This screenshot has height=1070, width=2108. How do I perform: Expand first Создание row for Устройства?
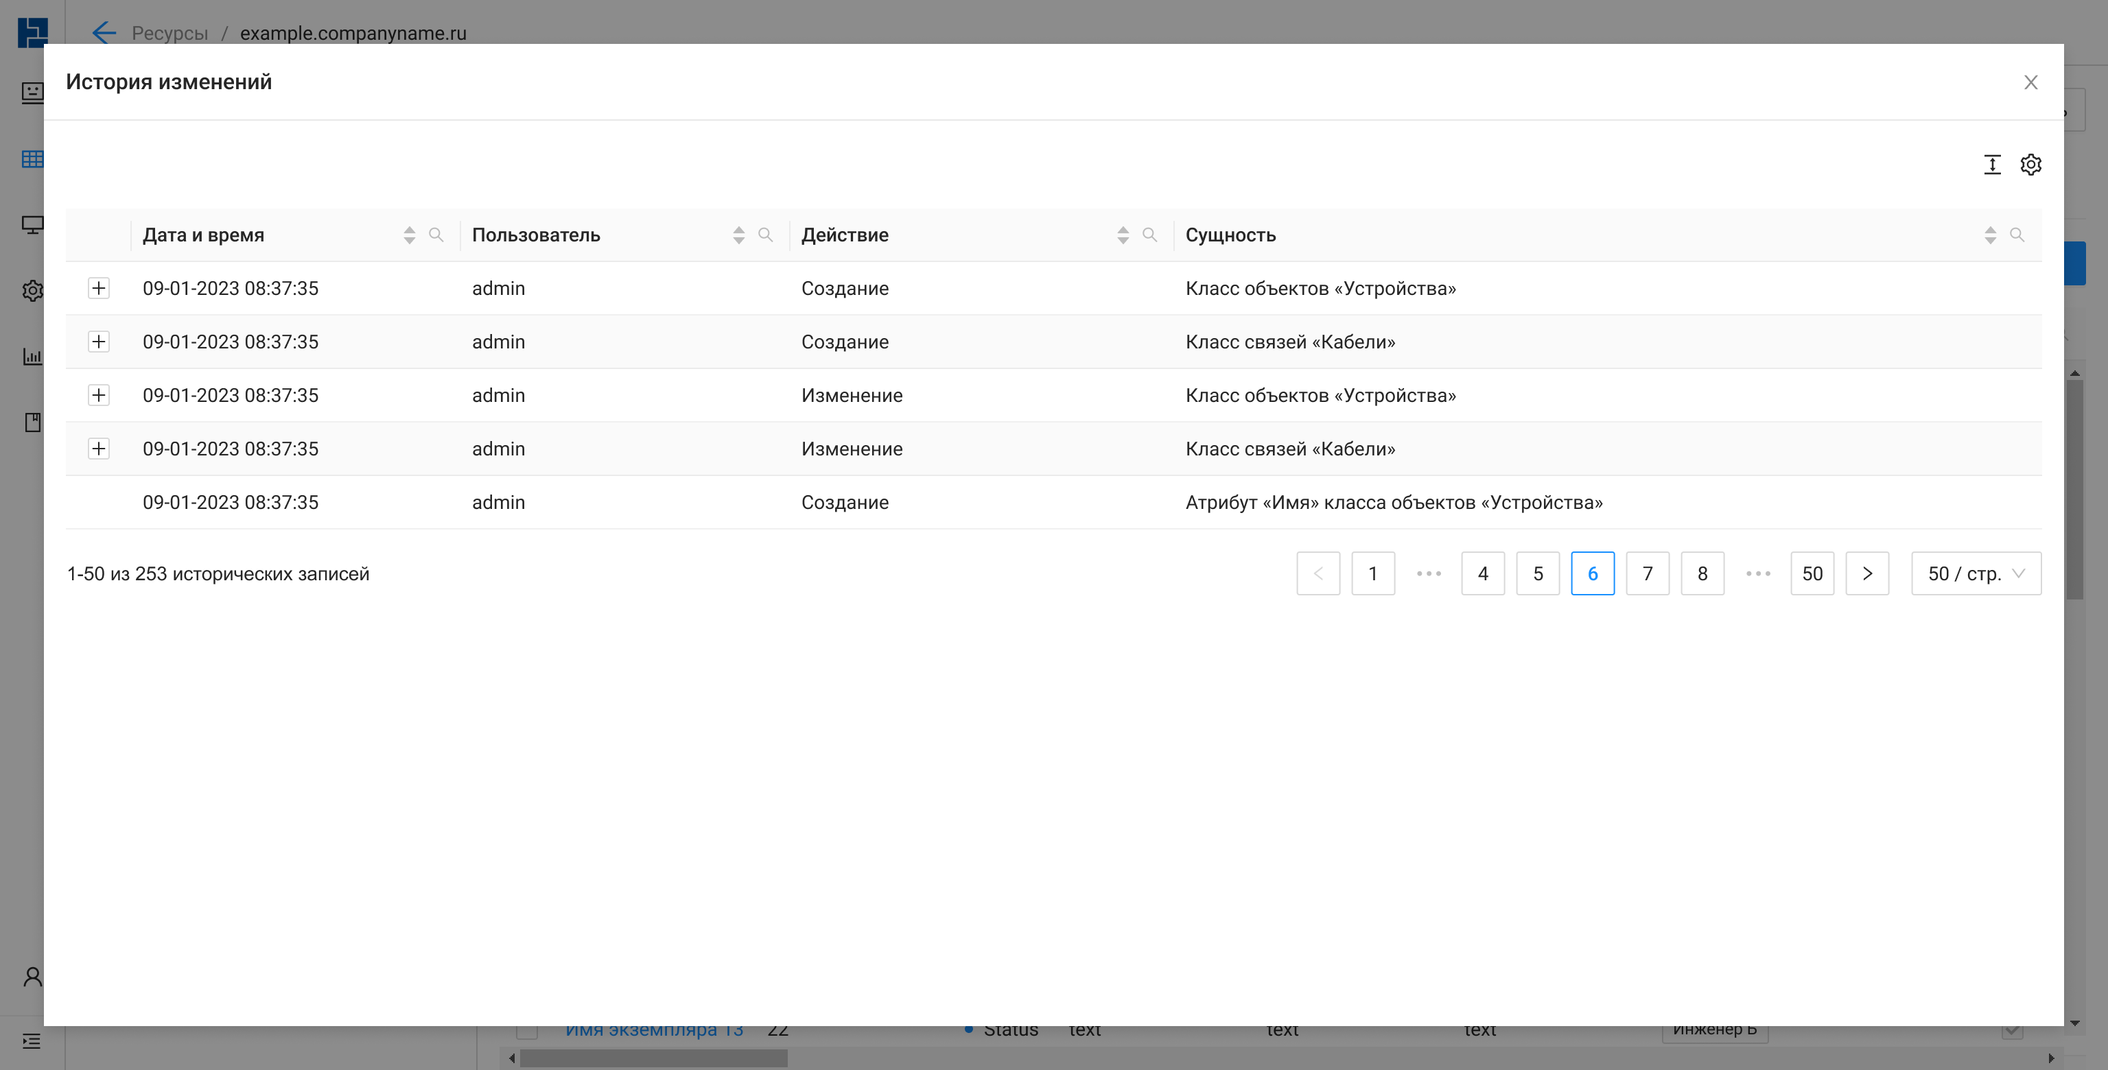click(99, 288)
